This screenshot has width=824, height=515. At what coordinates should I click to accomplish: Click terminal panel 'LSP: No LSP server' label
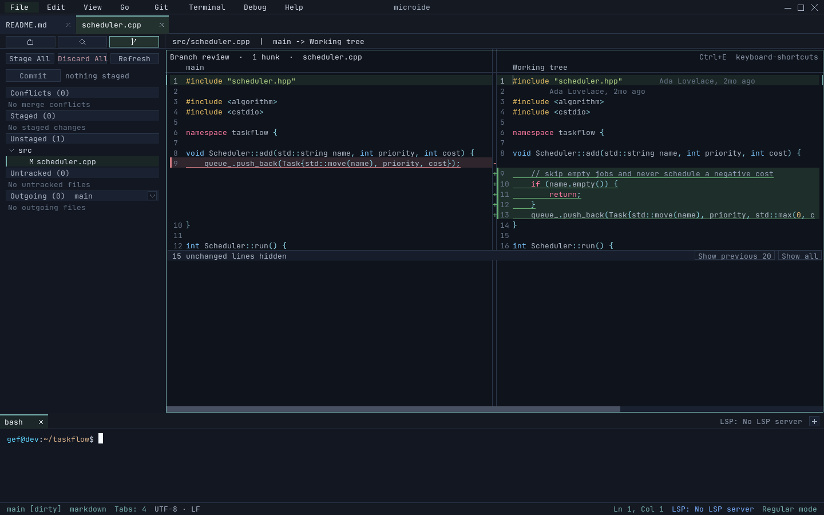tap(761, 422)
